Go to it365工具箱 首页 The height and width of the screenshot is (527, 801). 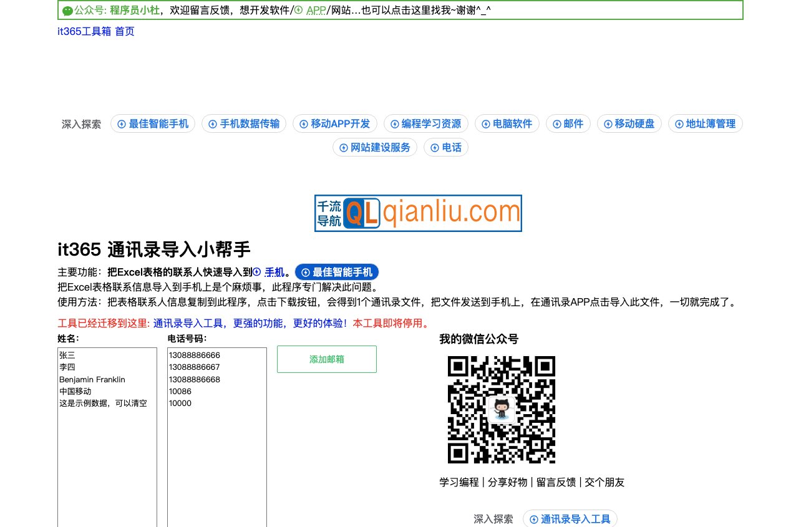pos(95,31)
